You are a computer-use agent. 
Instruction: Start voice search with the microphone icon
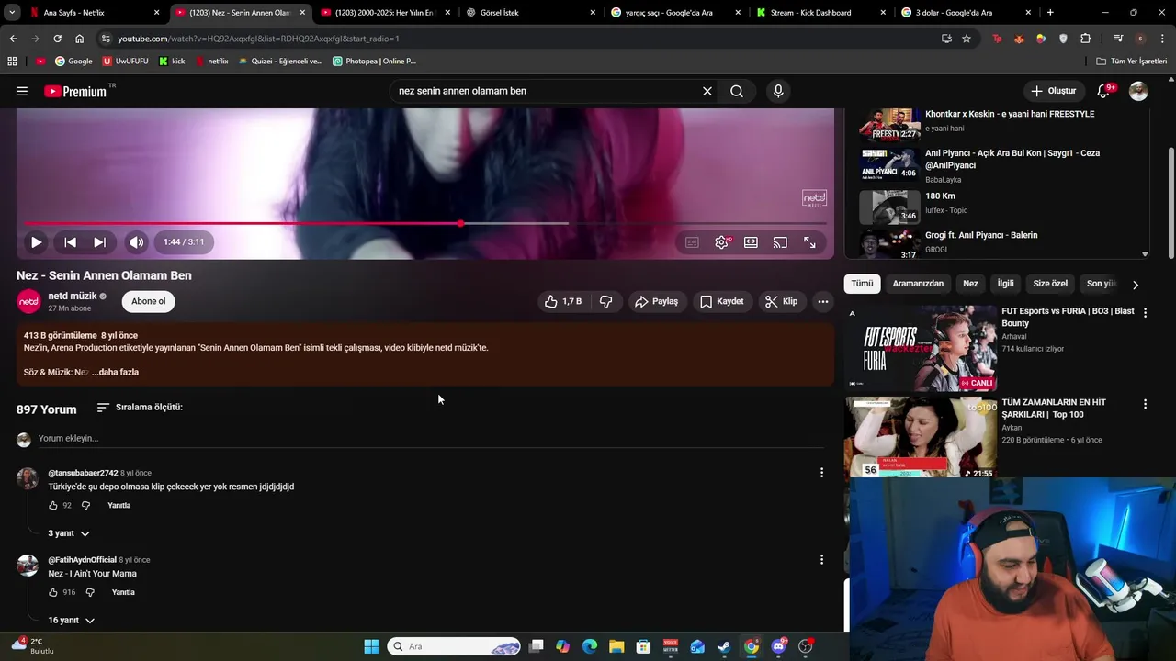point(778,91)
